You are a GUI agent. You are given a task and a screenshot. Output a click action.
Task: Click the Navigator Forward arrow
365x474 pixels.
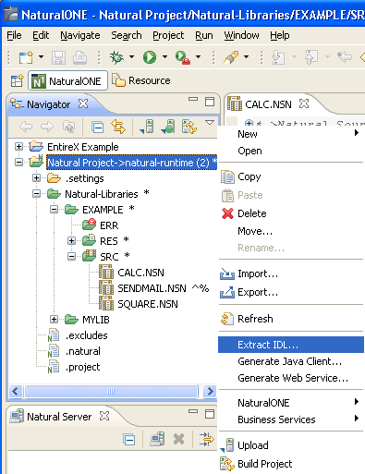[x=47, y=127]
